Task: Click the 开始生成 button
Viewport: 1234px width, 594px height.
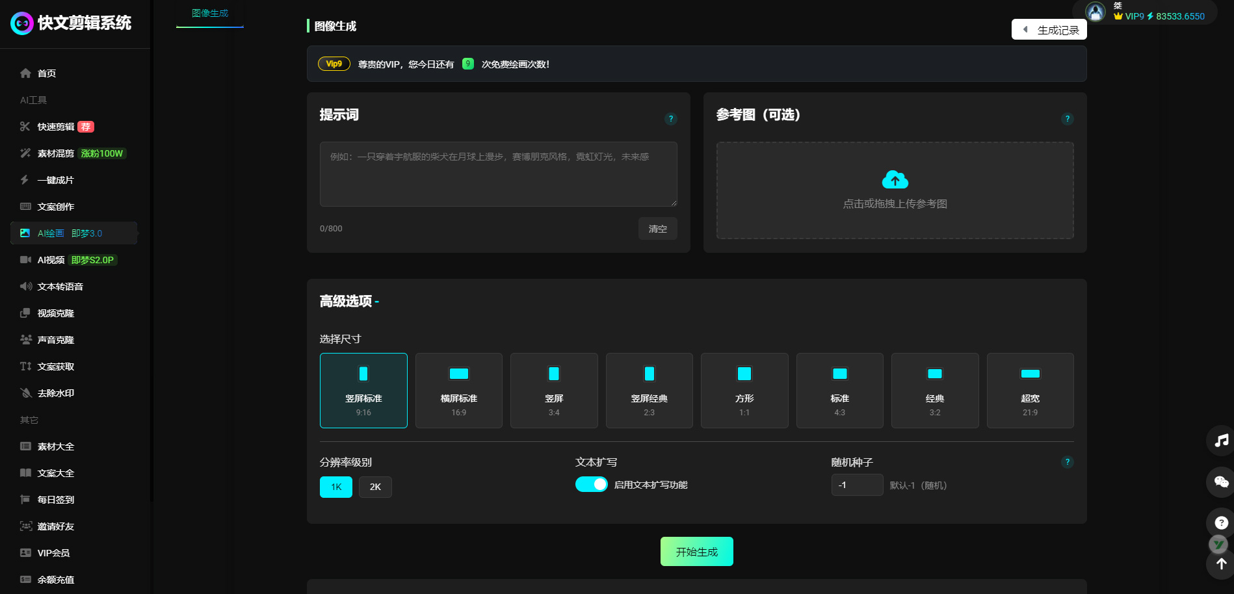Action: (x=696, y=552)
